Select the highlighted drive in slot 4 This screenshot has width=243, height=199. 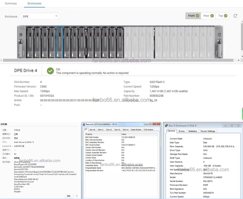tap(59, 42)
